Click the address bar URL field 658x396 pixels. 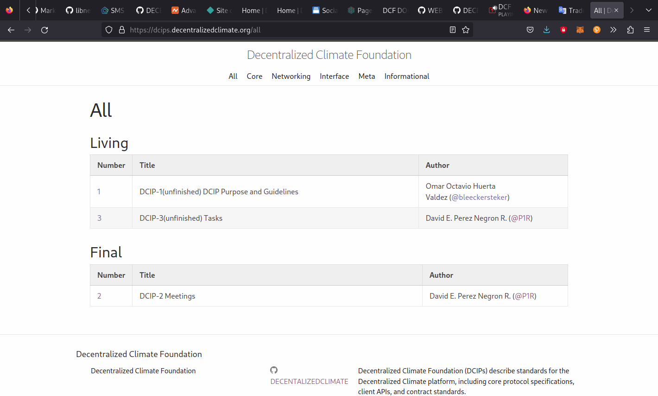(287, 30)
